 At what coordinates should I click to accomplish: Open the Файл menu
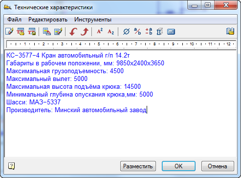click(x=14, y=20)
